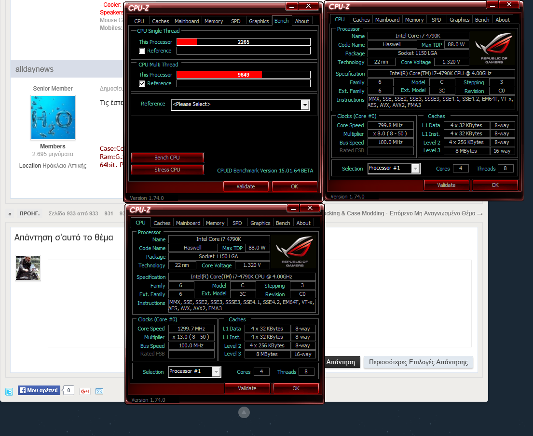Open the email share envelope icon

point(99,392)
